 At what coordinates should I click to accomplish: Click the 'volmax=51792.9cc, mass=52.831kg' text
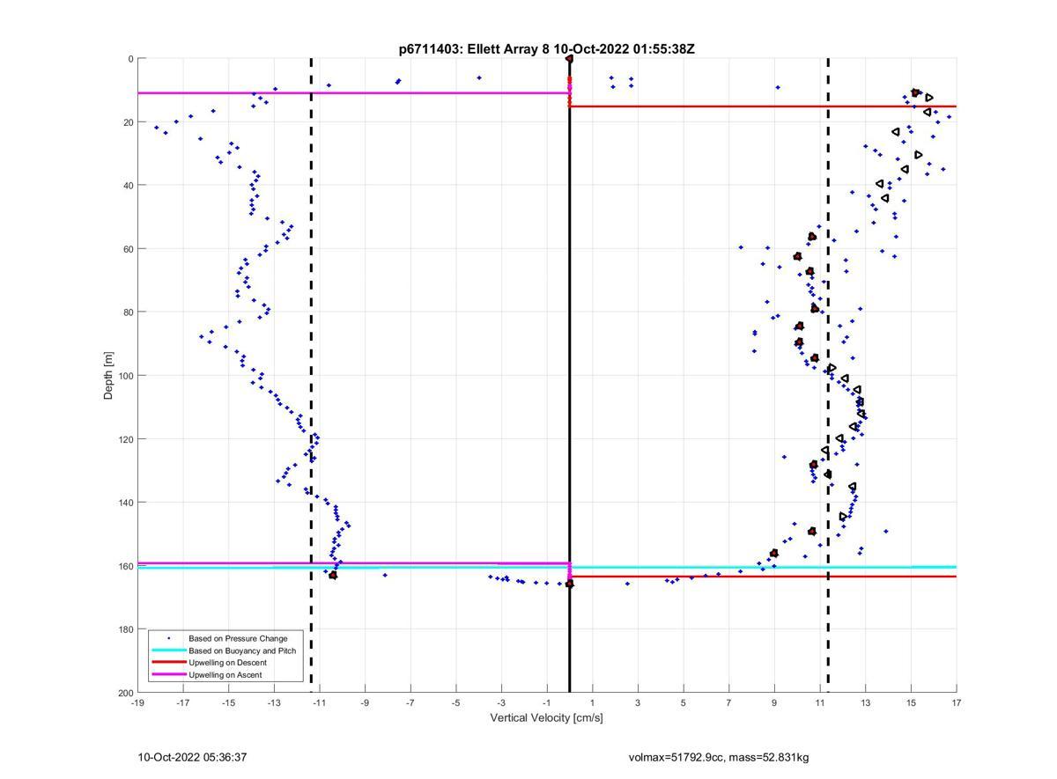coord(719,757)
